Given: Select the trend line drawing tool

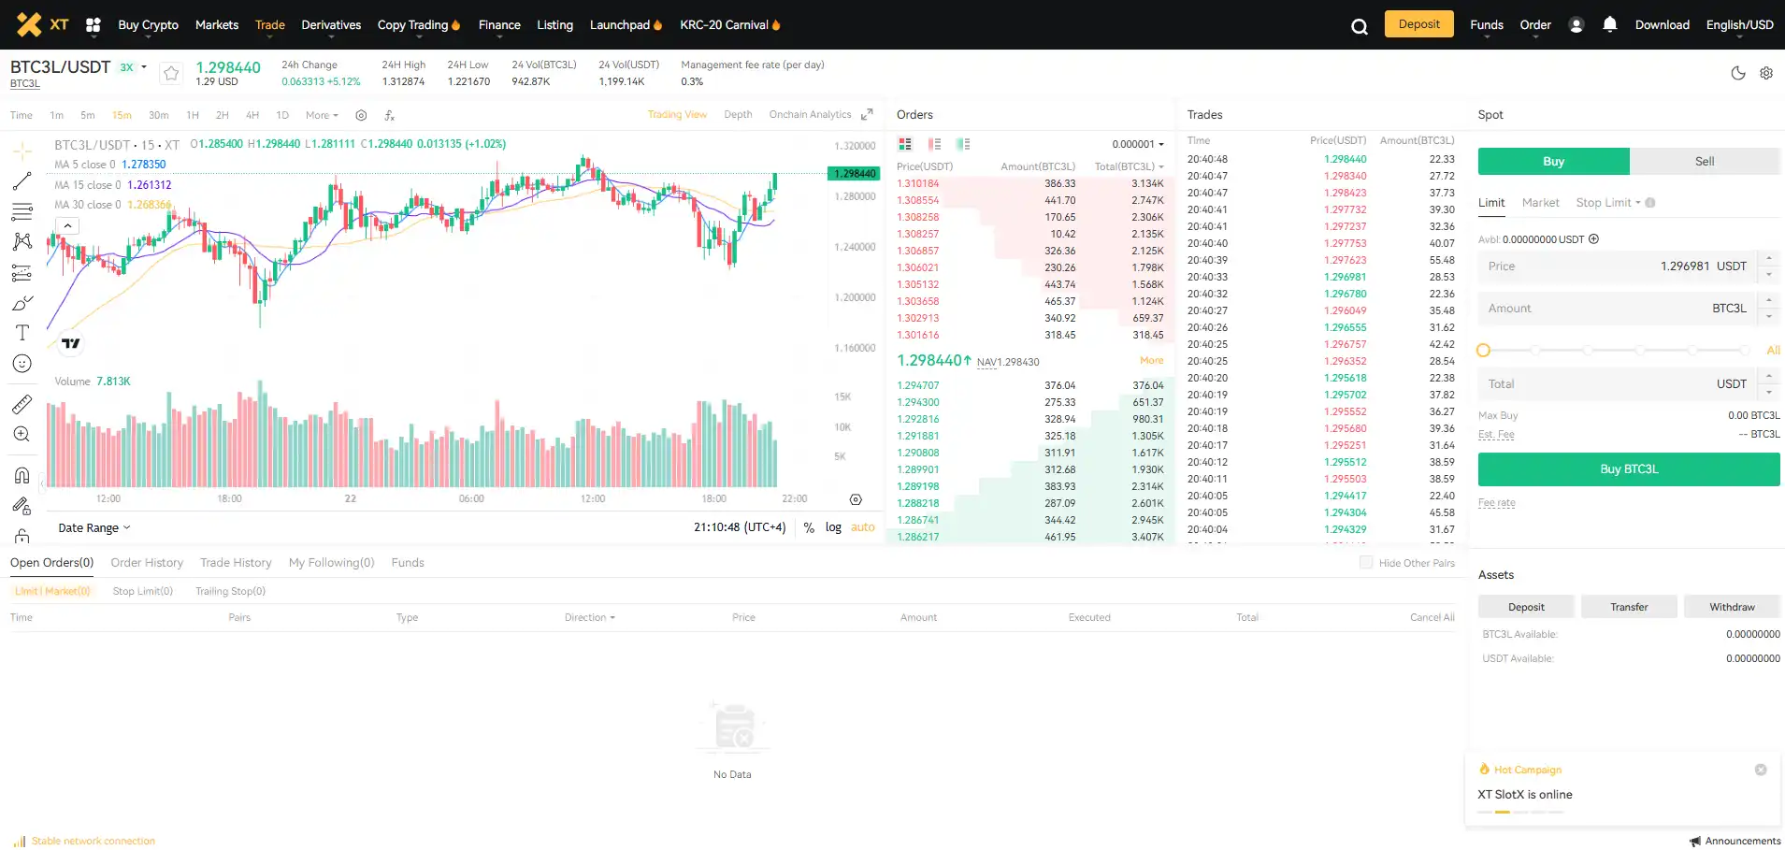Looking at the screenshot, I should 22,181.
